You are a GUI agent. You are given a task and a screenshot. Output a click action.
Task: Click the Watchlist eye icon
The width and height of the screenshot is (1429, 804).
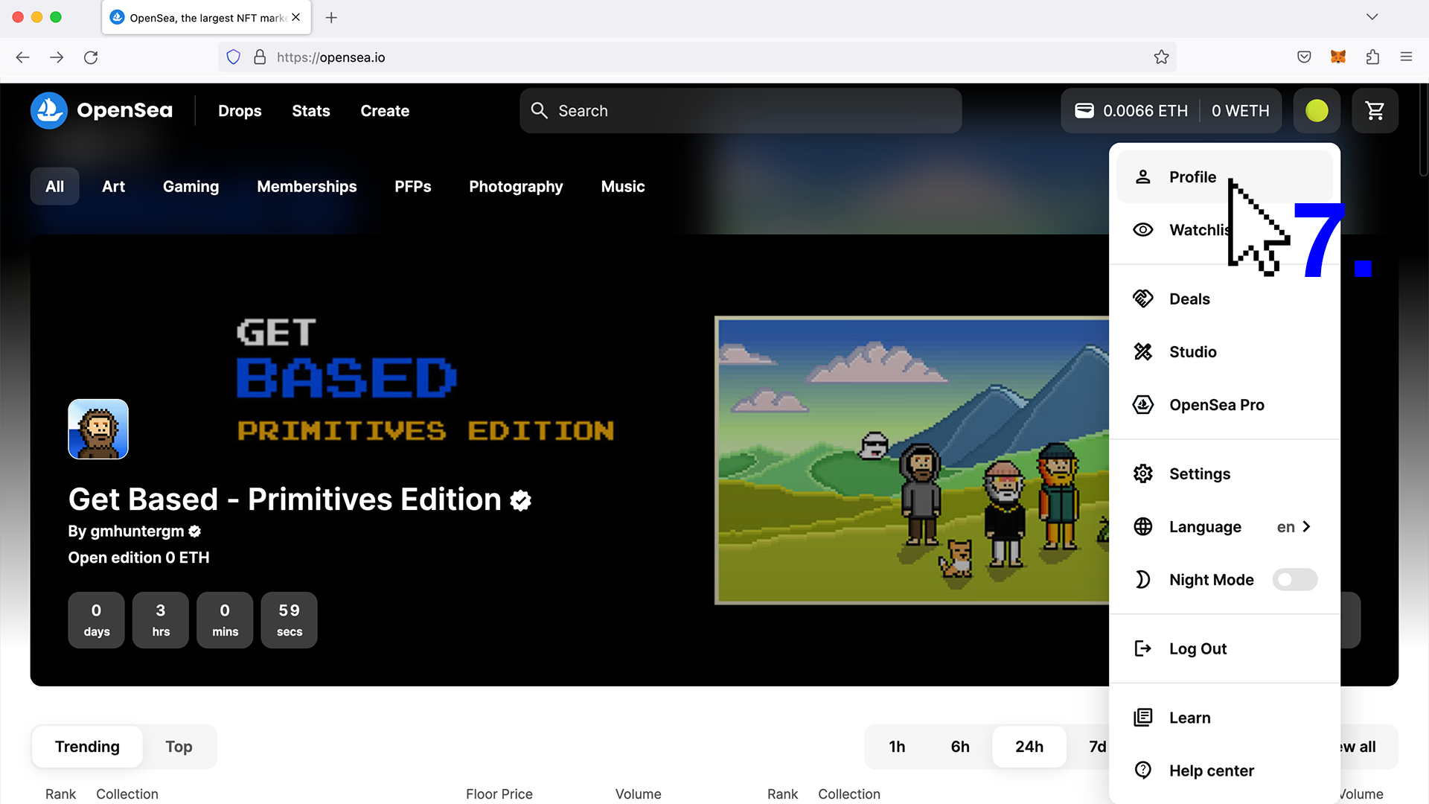coord(1143,230)
